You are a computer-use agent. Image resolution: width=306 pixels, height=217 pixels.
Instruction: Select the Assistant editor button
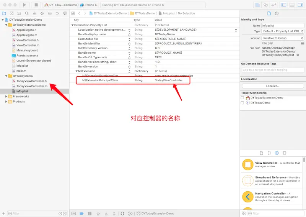pos(265,5)
